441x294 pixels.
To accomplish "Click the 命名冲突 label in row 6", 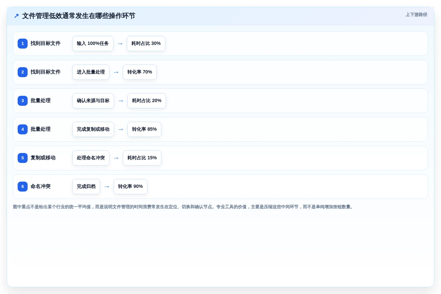I will (41, 187).
